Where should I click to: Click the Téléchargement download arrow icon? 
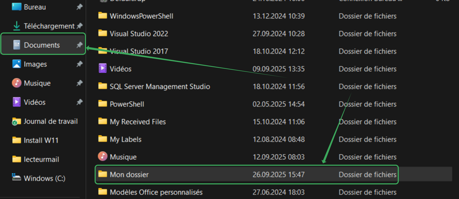[x=17, y=26]
